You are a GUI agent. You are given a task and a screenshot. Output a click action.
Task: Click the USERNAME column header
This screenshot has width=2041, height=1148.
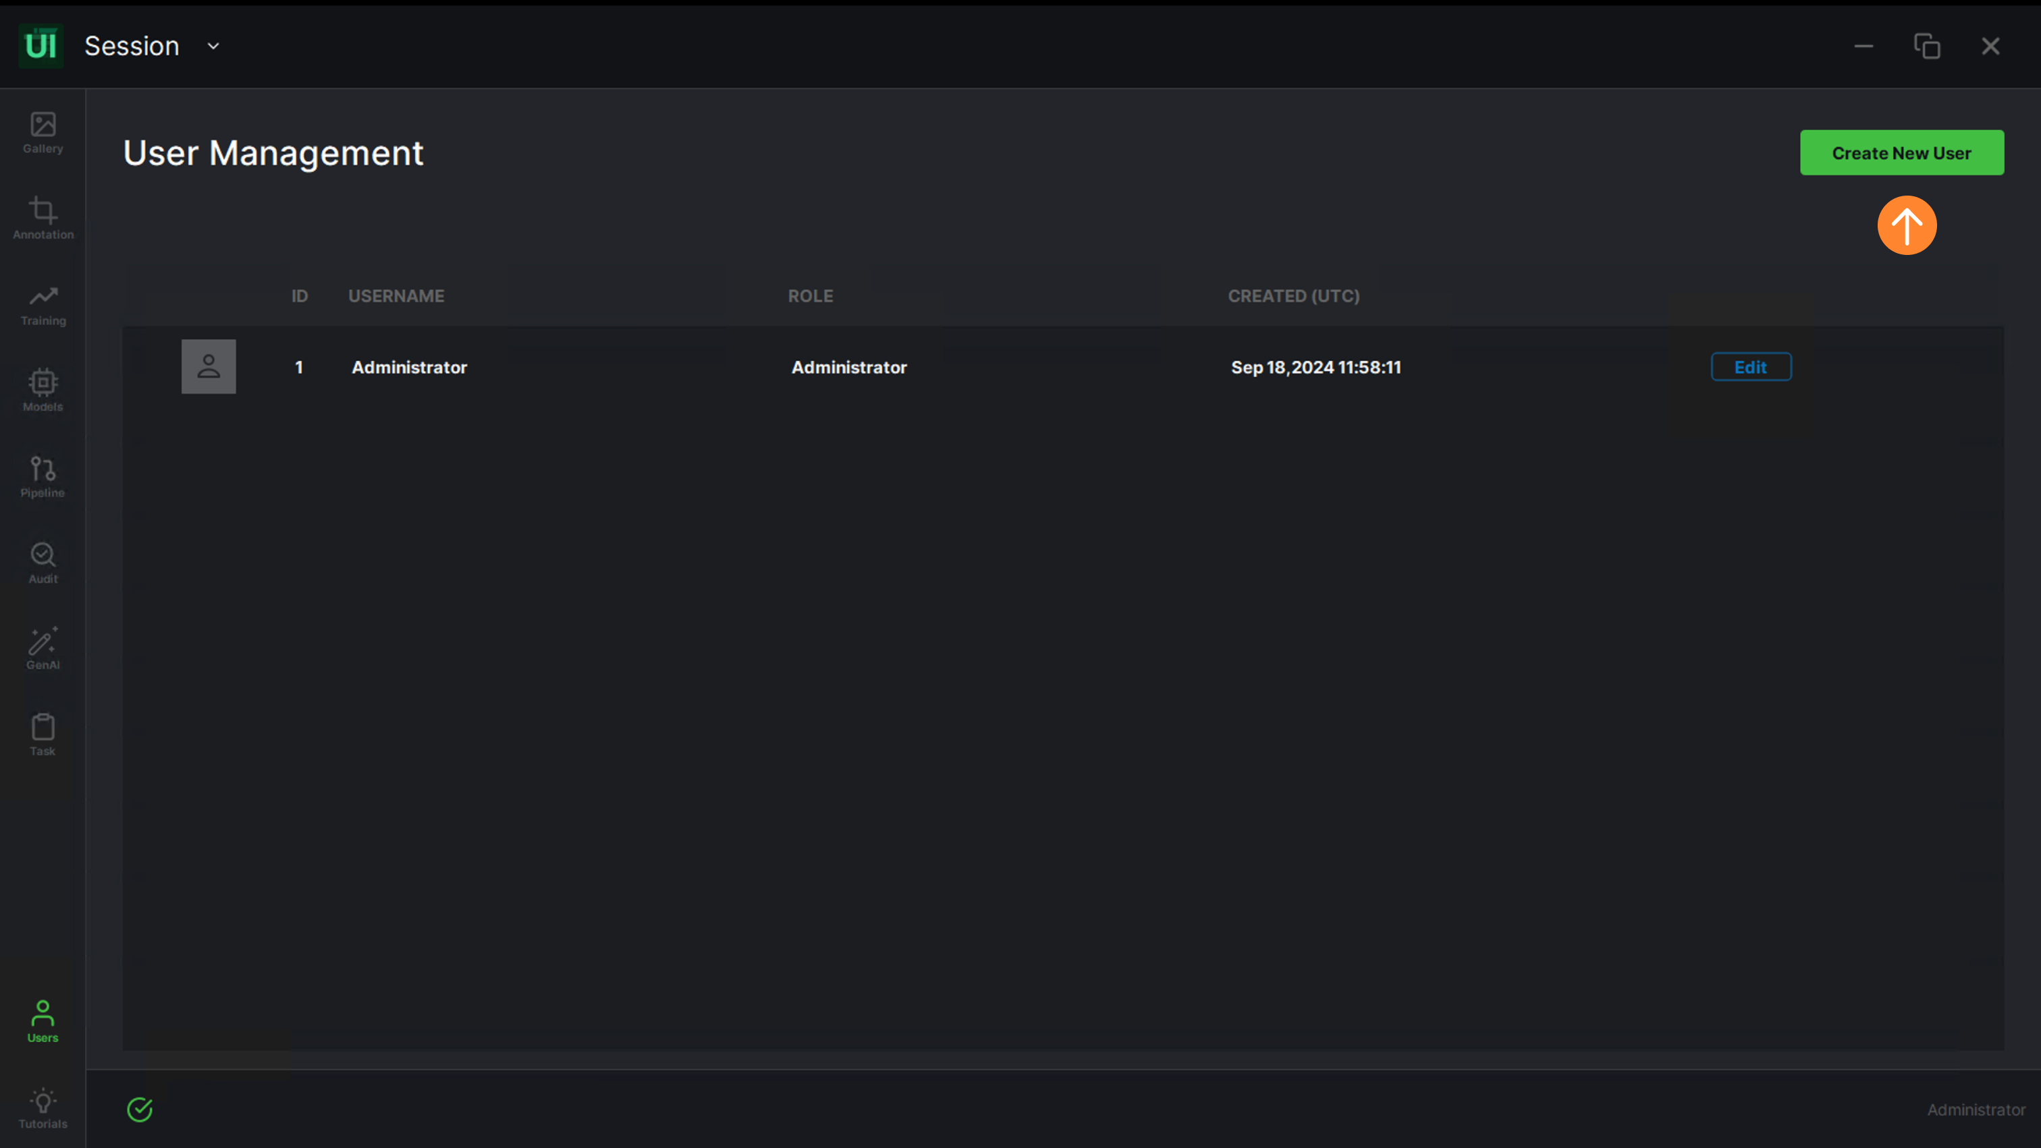click(396, 295)
